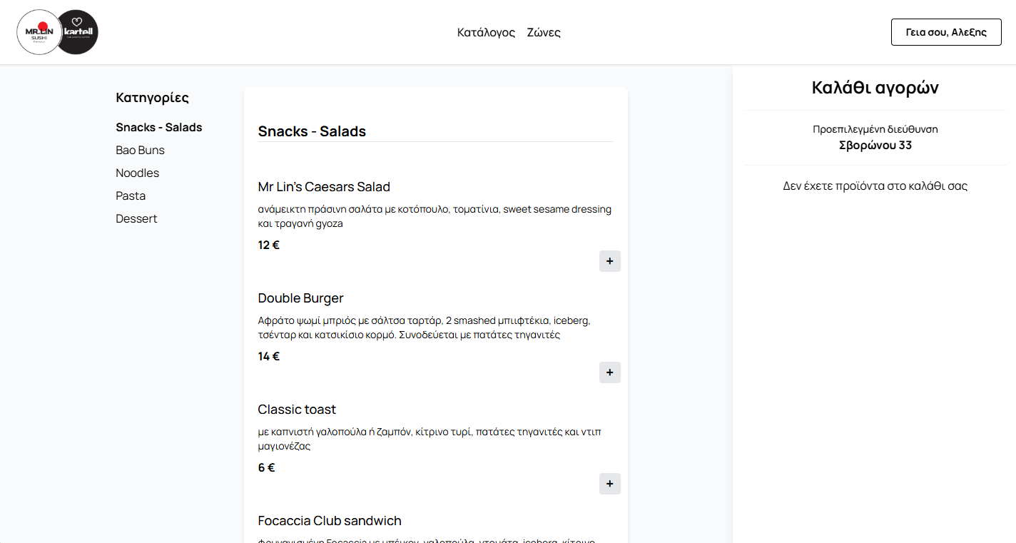Screen dimensions: 1016x543
Task: Click the Double Burger item title
Action: click(300, 298)
